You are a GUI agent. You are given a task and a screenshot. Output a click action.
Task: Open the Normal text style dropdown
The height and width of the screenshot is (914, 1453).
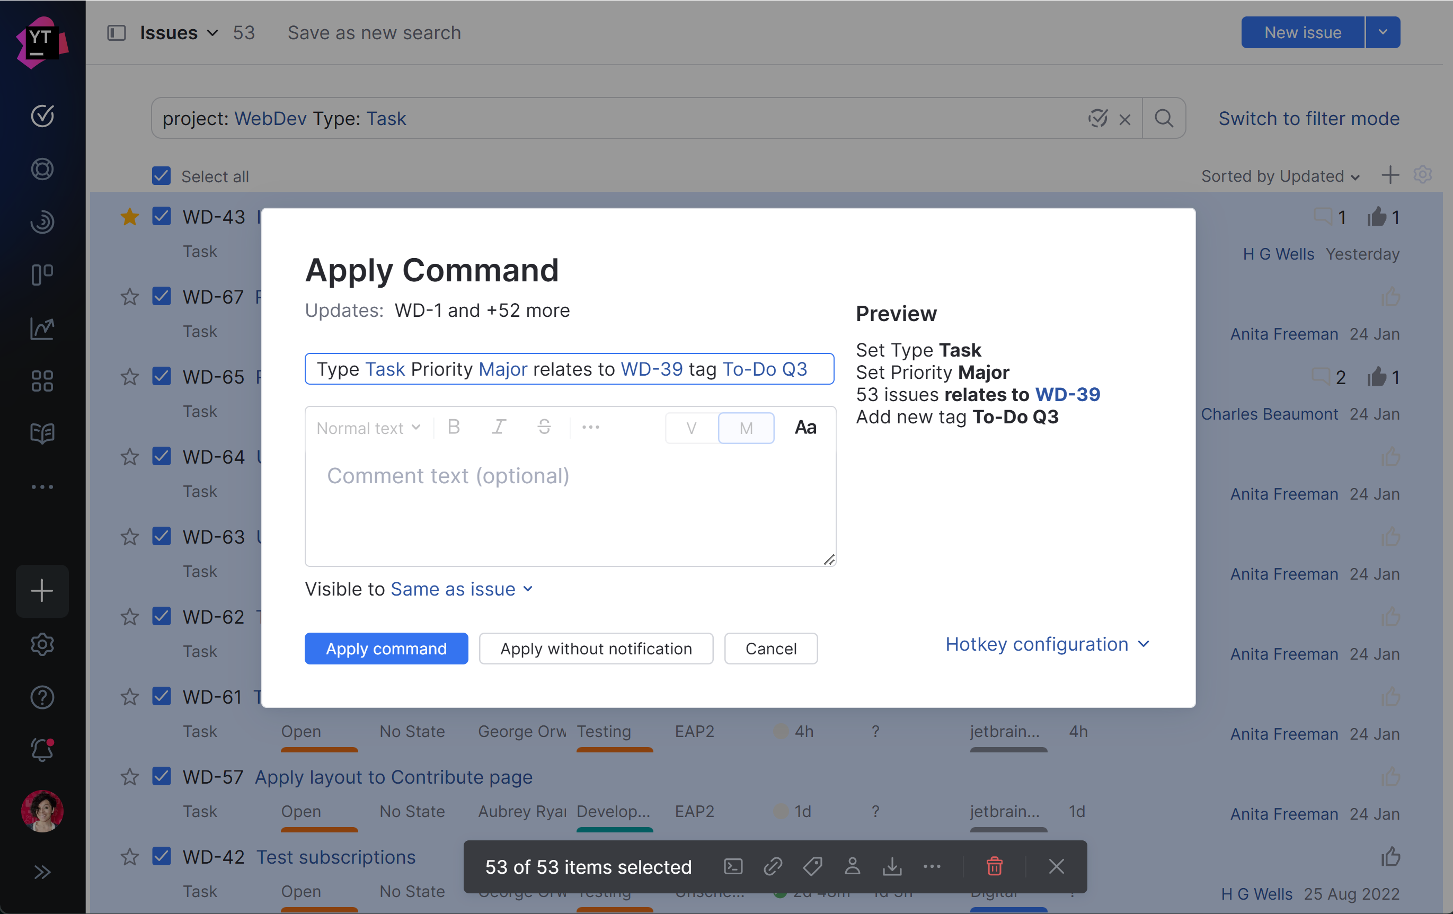[367, 428]
